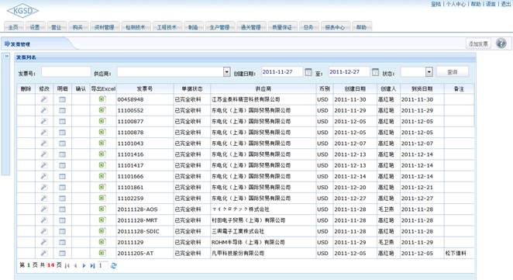
Task: Click the 登陆 login link
Action: [x=436, y=4]
